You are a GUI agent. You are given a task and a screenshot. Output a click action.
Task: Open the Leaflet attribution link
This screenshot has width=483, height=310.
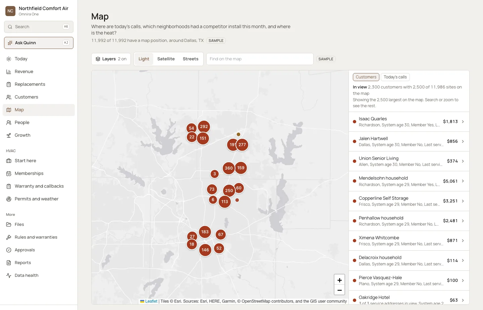coord(151,301)
